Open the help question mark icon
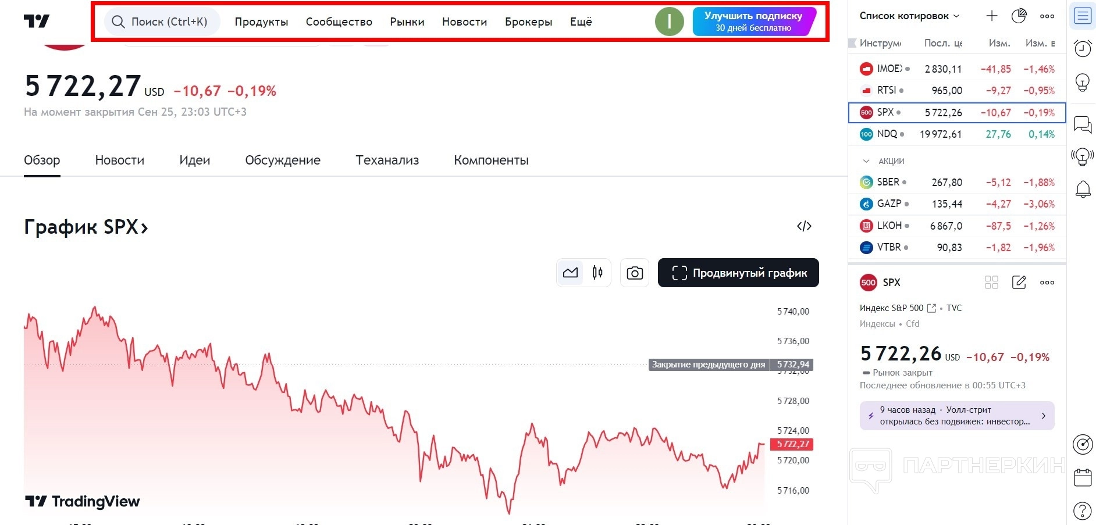Screen dimensions: 1096x525 [1083, 511]
